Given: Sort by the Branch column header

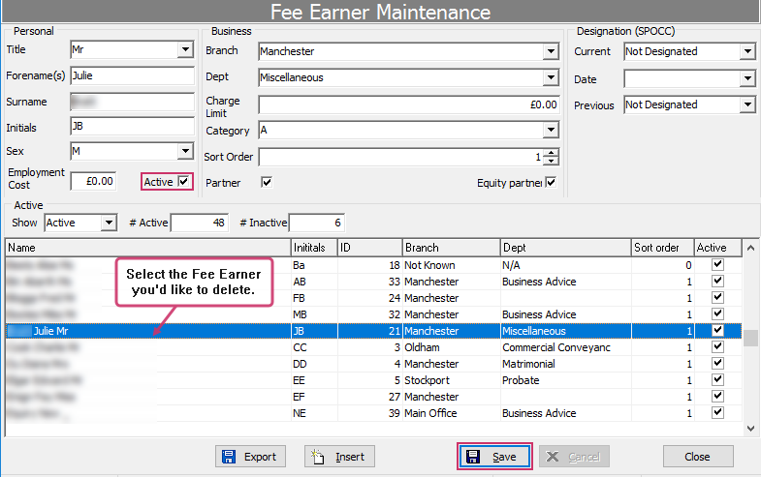Looking at the screenshot, I should pos(452,248).
